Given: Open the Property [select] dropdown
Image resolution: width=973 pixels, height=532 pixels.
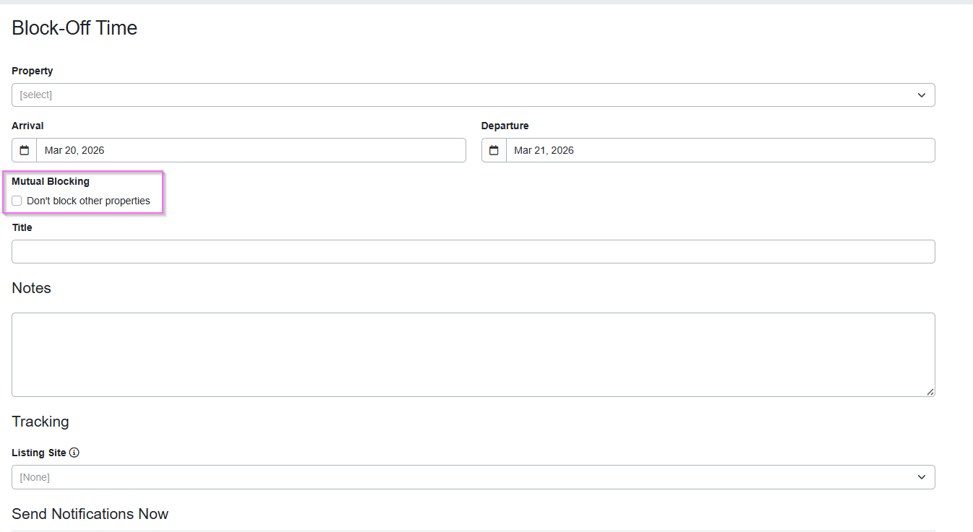Looking at the screenshot, I should tap(463, 95).
